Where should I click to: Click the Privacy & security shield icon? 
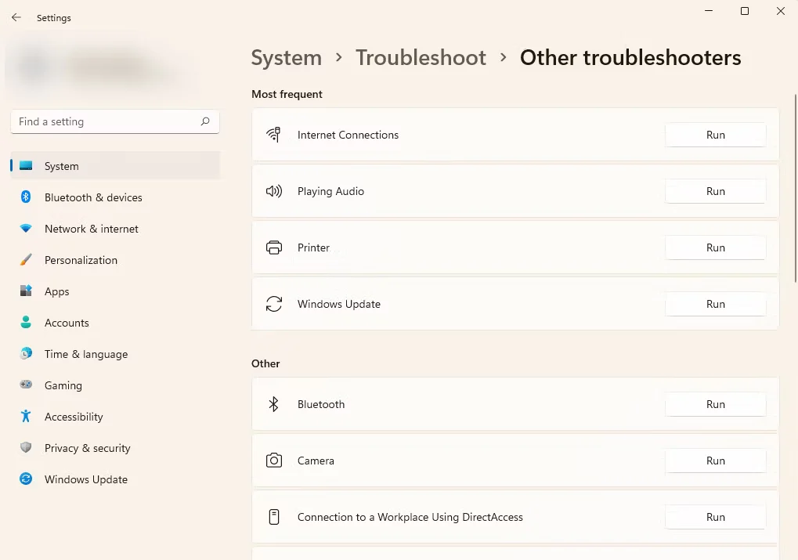tap(26, 448)
